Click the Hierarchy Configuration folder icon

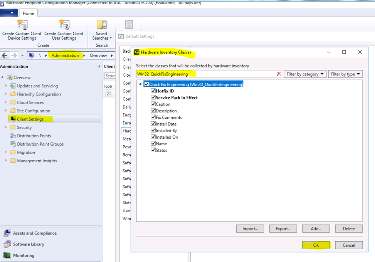click(13, 94)
